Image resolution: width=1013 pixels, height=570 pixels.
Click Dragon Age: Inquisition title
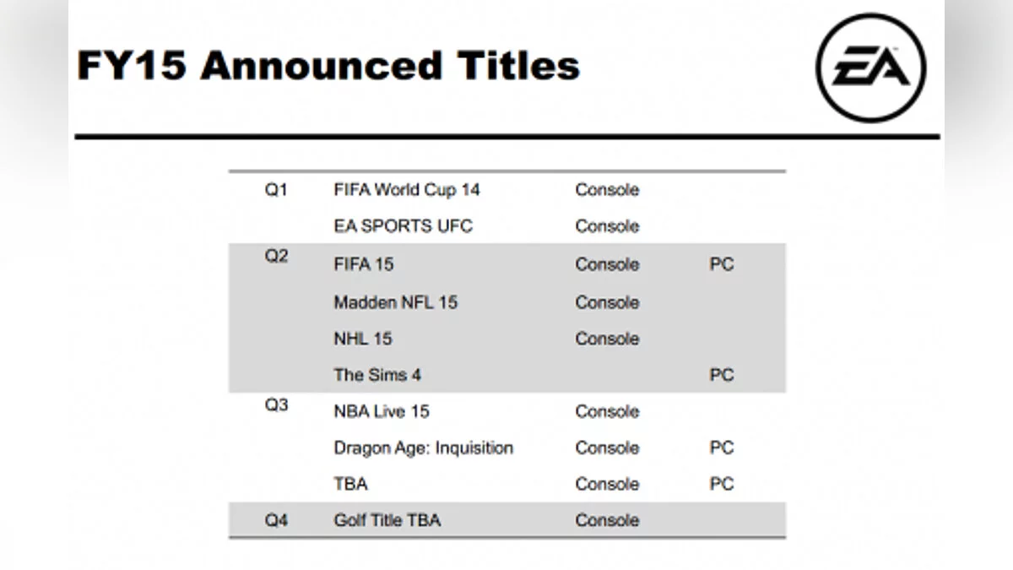[424, 448]
